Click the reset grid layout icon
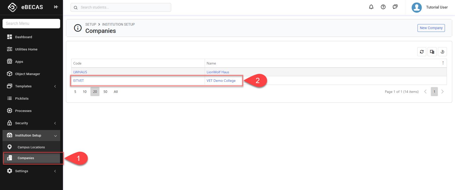The height and width of the screenshot is (190, 455). (x=442, y=52)
